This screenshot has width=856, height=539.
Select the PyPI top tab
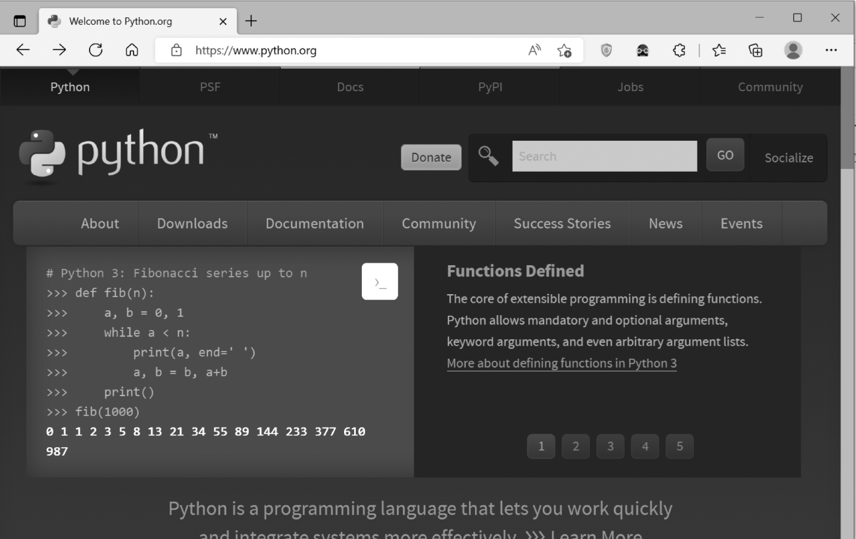(490, 87)
